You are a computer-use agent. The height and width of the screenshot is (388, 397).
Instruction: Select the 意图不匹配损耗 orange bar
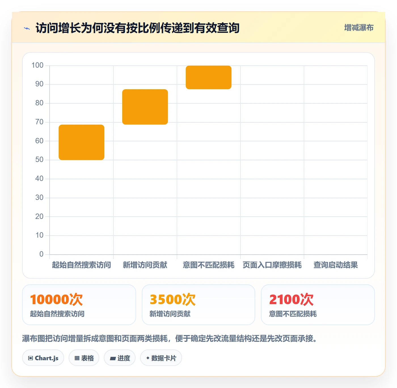tap(208, 77)
